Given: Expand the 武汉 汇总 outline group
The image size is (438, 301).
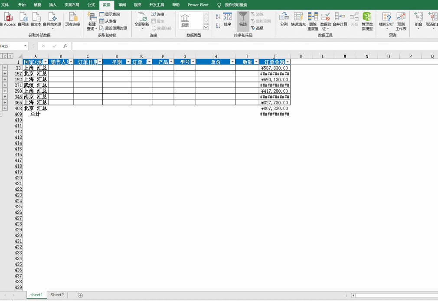Looking at the screenshot, I should 4,85.
